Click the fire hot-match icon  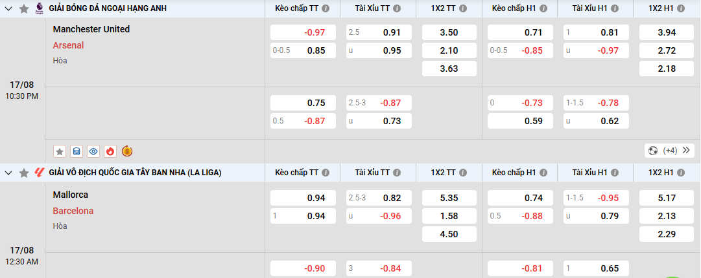click(110, 151)
